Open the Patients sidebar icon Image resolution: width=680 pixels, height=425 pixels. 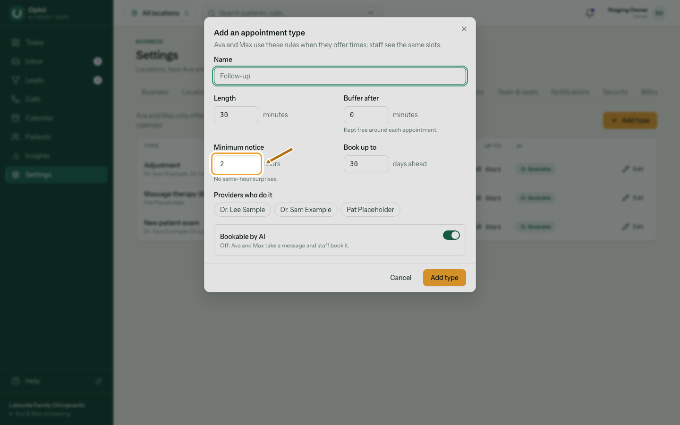[x=16, y=137]
